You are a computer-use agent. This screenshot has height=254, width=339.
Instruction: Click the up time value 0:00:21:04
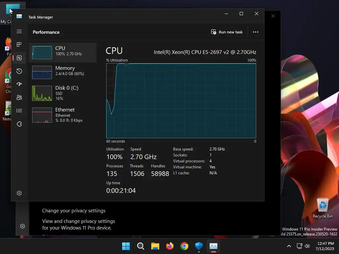coord(121,190)
